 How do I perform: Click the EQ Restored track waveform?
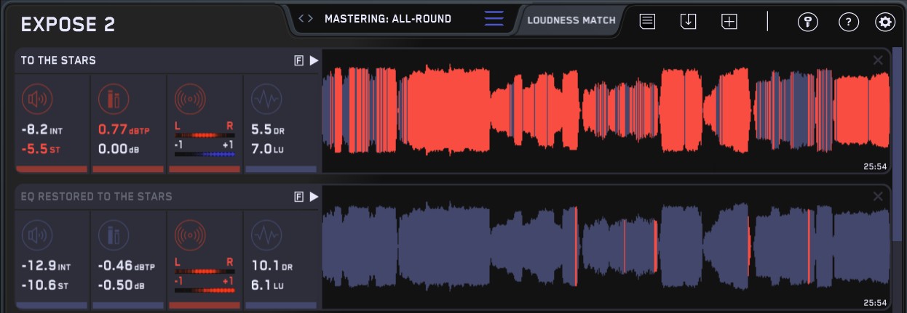click(604, 247)
